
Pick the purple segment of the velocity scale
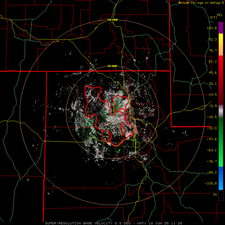point(221,28)
